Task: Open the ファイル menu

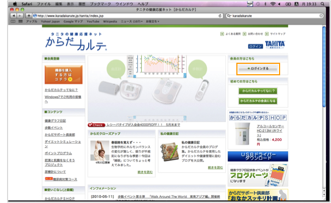Action: [44, 4]
